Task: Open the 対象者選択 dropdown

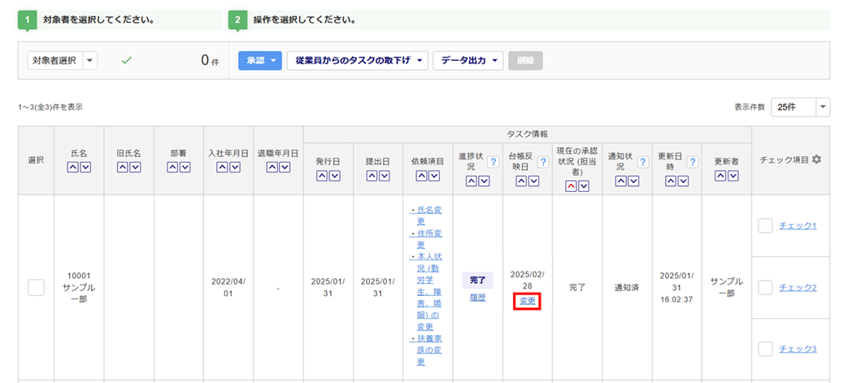Action: click(62, 60)
